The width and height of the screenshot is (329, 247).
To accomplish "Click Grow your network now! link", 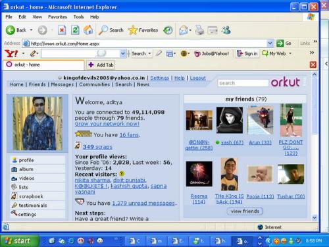I will [x=107, y=124].
